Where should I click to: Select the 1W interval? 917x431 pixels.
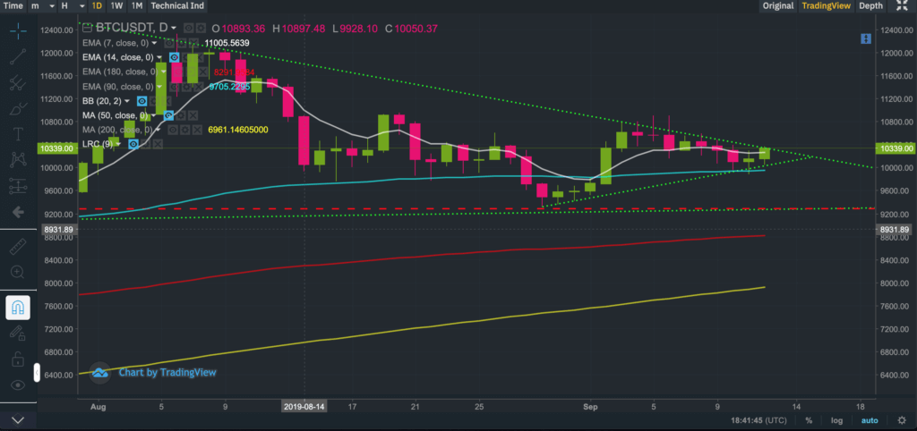coord(116,6)
